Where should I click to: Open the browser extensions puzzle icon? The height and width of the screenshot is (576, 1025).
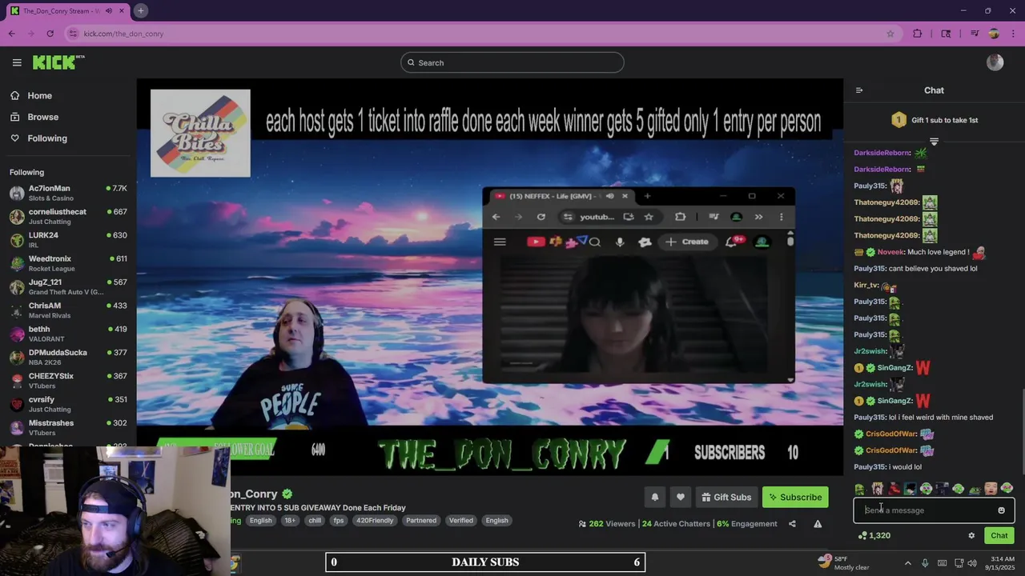[x=918, y=34]
